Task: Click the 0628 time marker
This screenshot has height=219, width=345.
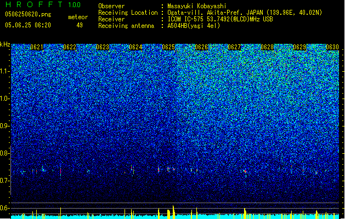Action: pos(267,47)
